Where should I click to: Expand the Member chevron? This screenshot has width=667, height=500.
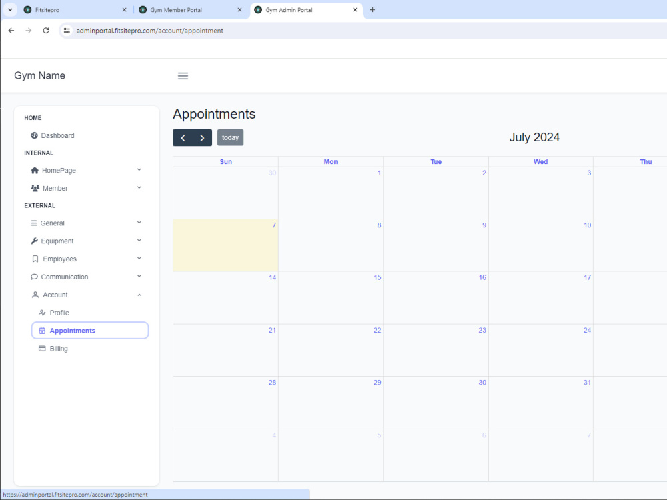point(139,187)
